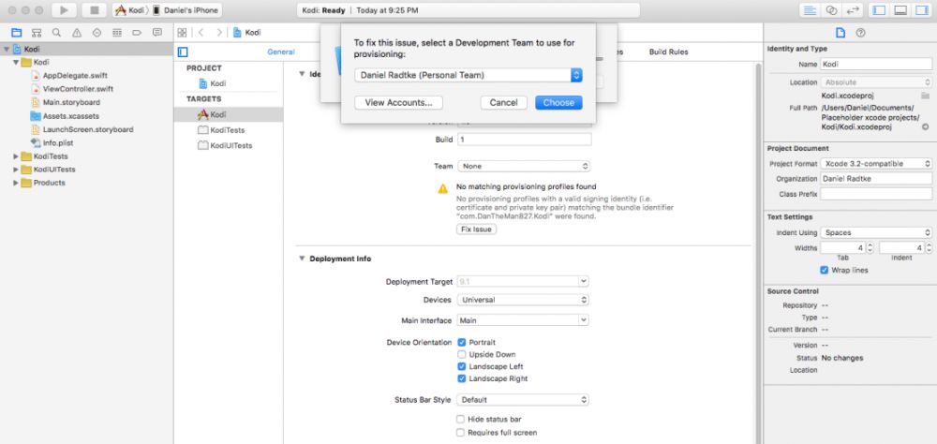The image size is (937, 444).
Task: Go back with the left chevron
Action: pos(201,32)
